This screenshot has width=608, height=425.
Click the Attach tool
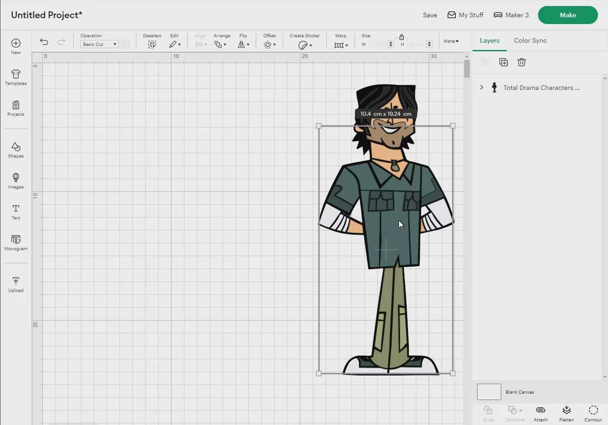[541, 413]
